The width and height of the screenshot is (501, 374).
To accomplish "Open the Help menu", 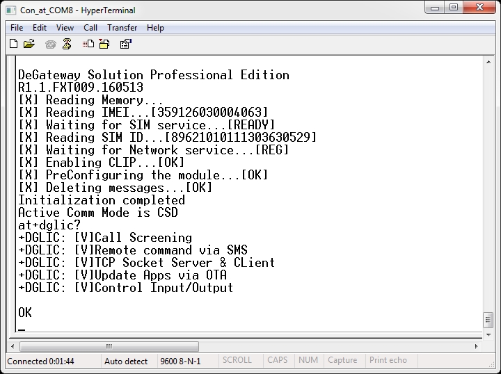I will tap(155, 28).
